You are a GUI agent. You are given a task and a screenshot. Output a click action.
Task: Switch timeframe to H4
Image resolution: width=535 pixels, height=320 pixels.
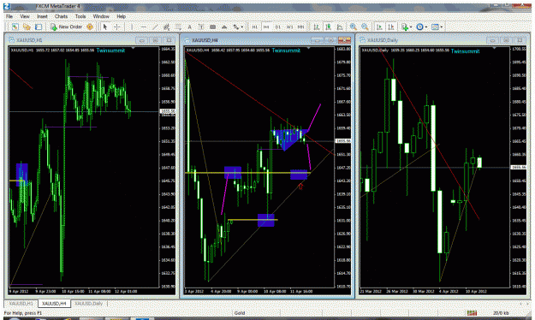266,27
